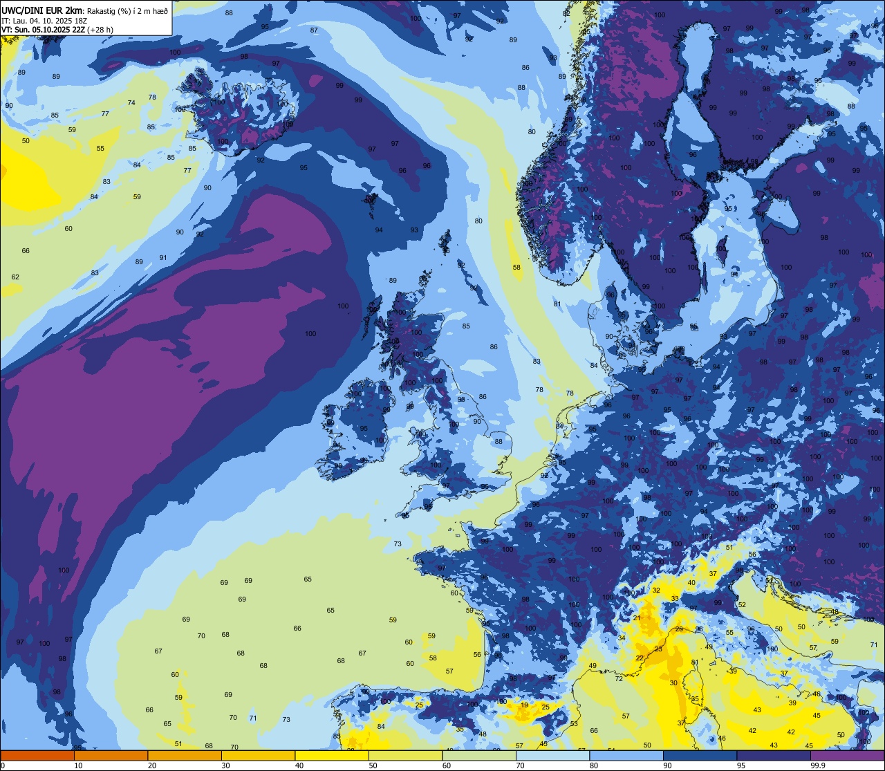Click the map value "32"
This screenshot has width=885, height=771.
[656, 590]
